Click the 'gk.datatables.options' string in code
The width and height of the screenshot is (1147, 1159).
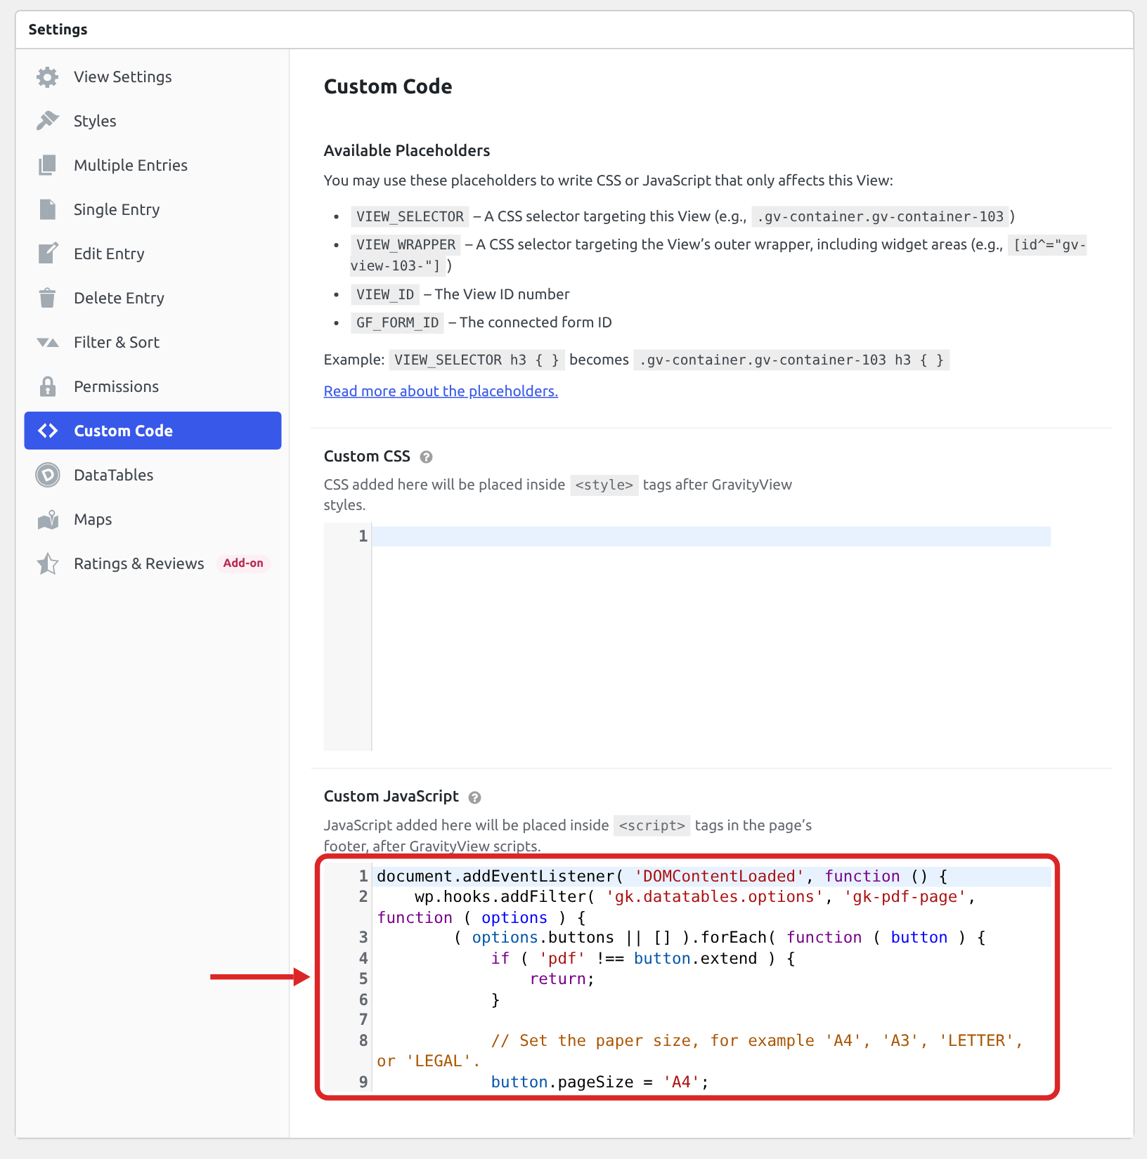[x=715, y=897]
